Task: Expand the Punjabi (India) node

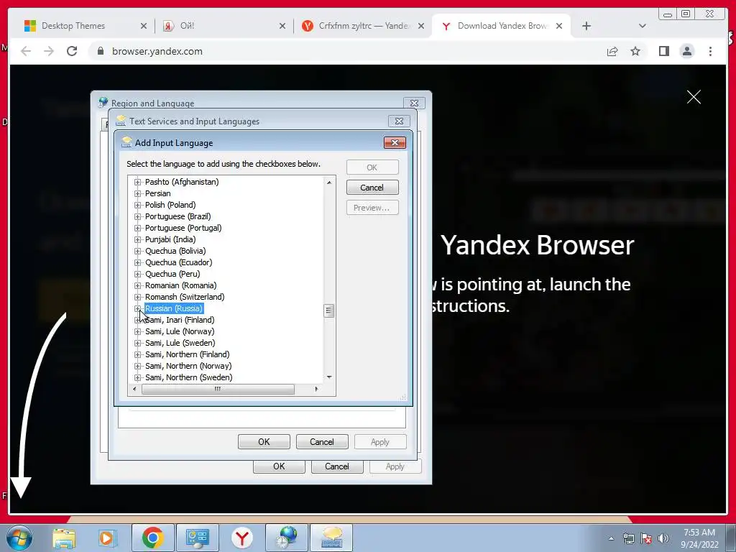Action: 137,239
